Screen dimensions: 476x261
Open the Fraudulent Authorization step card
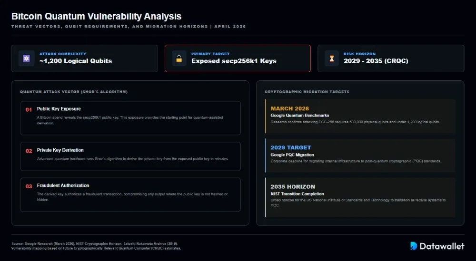point(130,194)
